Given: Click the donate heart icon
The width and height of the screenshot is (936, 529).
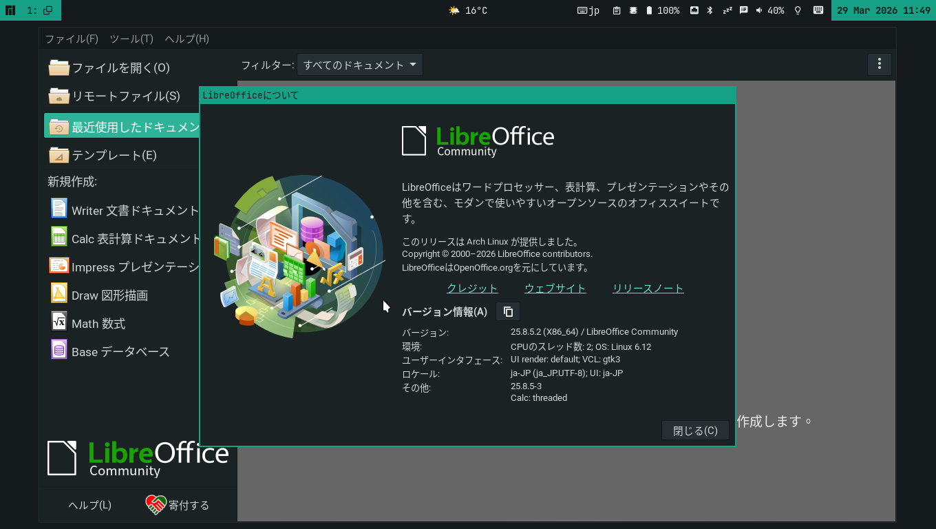Looking at the screenshot, I should (156, 505).
